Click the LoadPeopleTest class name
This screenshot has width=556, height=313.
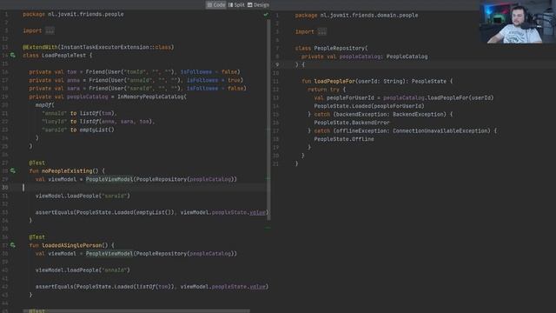(x=63, y=55)
